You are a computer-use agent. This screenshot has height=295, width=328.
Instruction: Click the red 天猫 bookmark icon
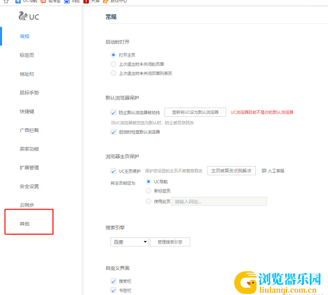click(x=86, y=2)
